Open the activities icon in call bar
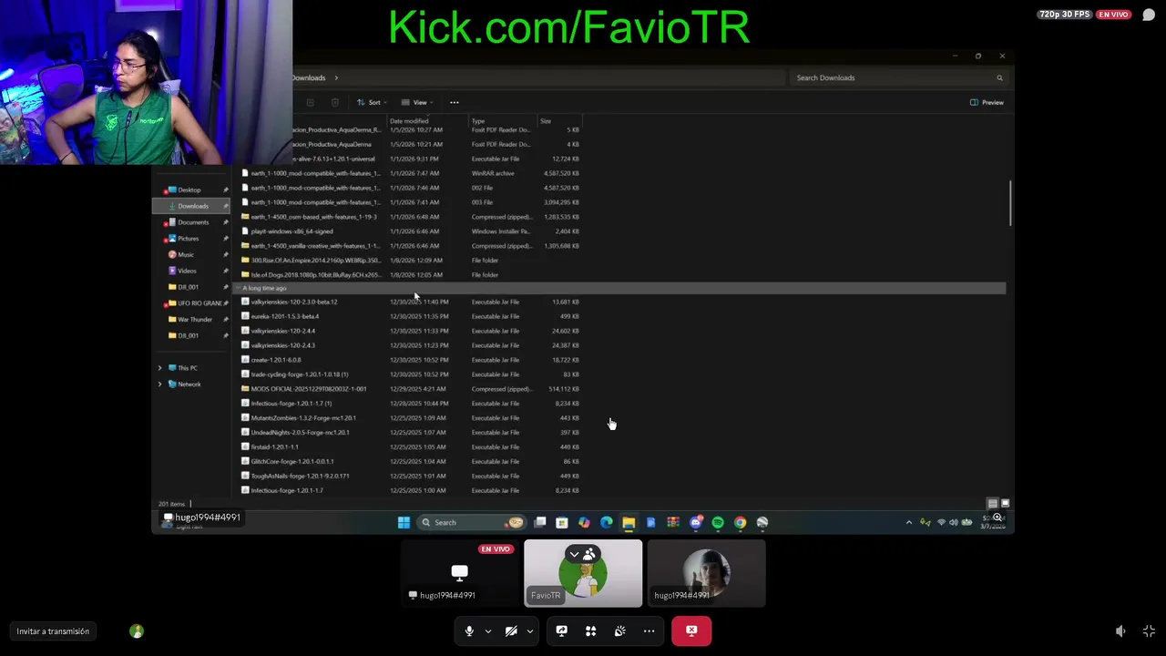 [590, 630]
